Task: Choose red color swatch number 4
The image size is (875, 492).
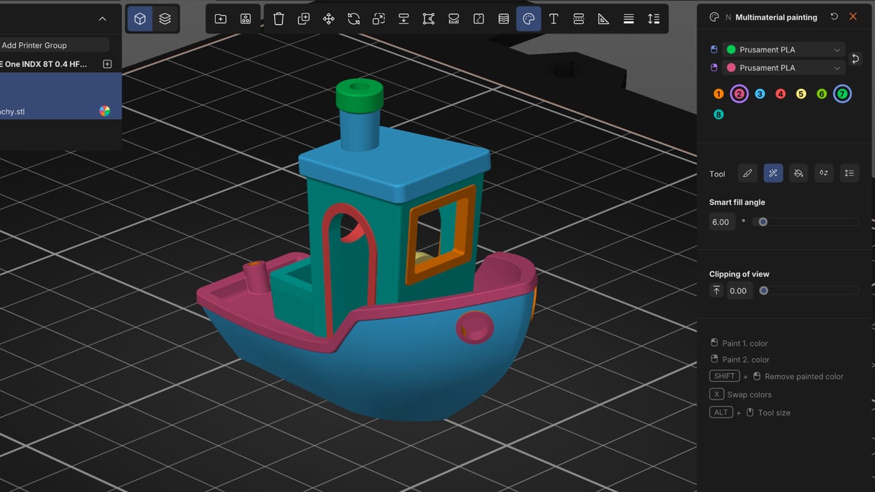Action: tap(780, 94)
